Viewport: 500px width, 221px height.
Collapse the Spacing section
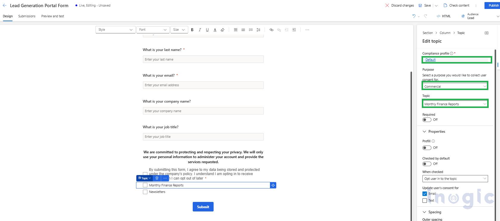(x=425, y=212)
